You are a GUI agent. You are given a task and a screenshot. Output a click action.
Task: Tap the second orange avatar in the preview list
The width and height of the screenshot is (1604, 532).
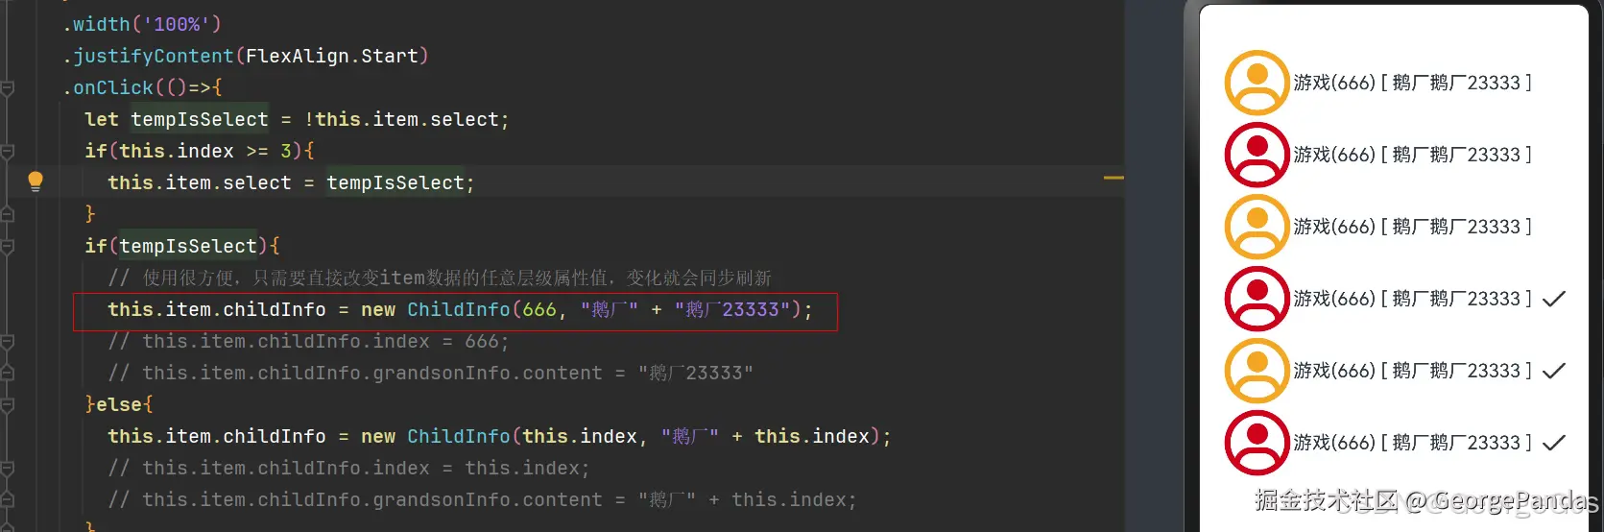point(1257,227)
